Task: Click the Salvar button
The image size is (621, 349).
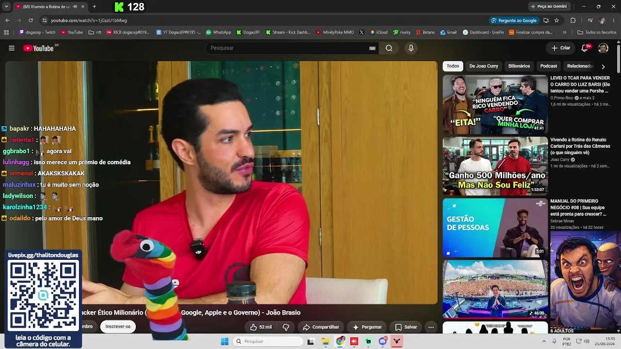Action: [406, 327]
